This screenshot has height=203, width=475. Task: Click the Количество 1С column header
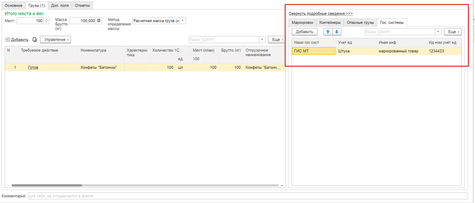tap(170, 50)
